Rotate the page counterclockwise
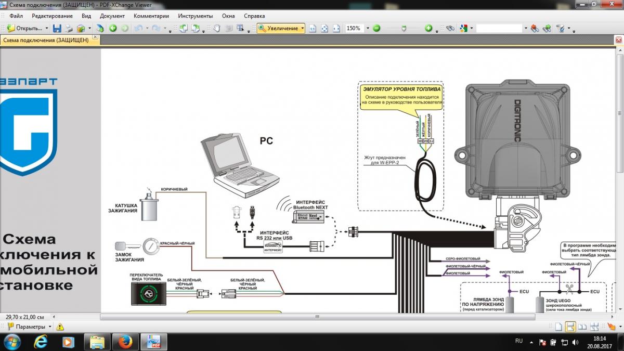This screenshot has height=351, width=624. (x=184, y=28)
